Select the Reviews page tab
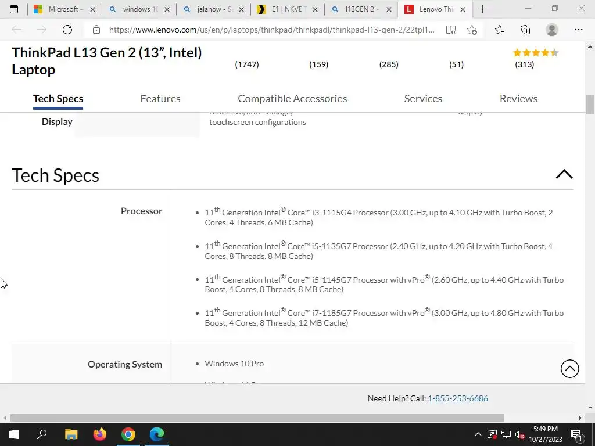The width and height of the screenshot is (595, 446). (518, 99)
